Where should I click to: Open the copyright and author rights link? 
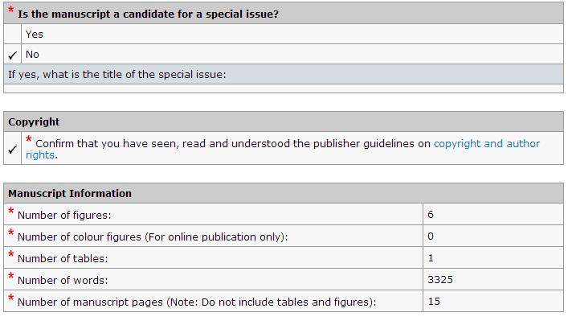pyautogui.click(x=486, y=144)
